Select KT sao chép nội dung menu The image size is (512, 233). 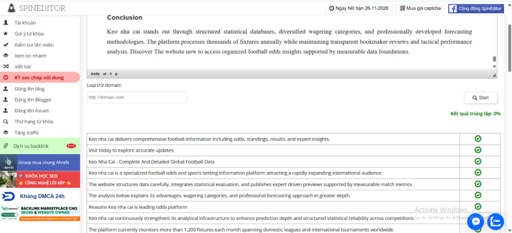tap(39, 77)
